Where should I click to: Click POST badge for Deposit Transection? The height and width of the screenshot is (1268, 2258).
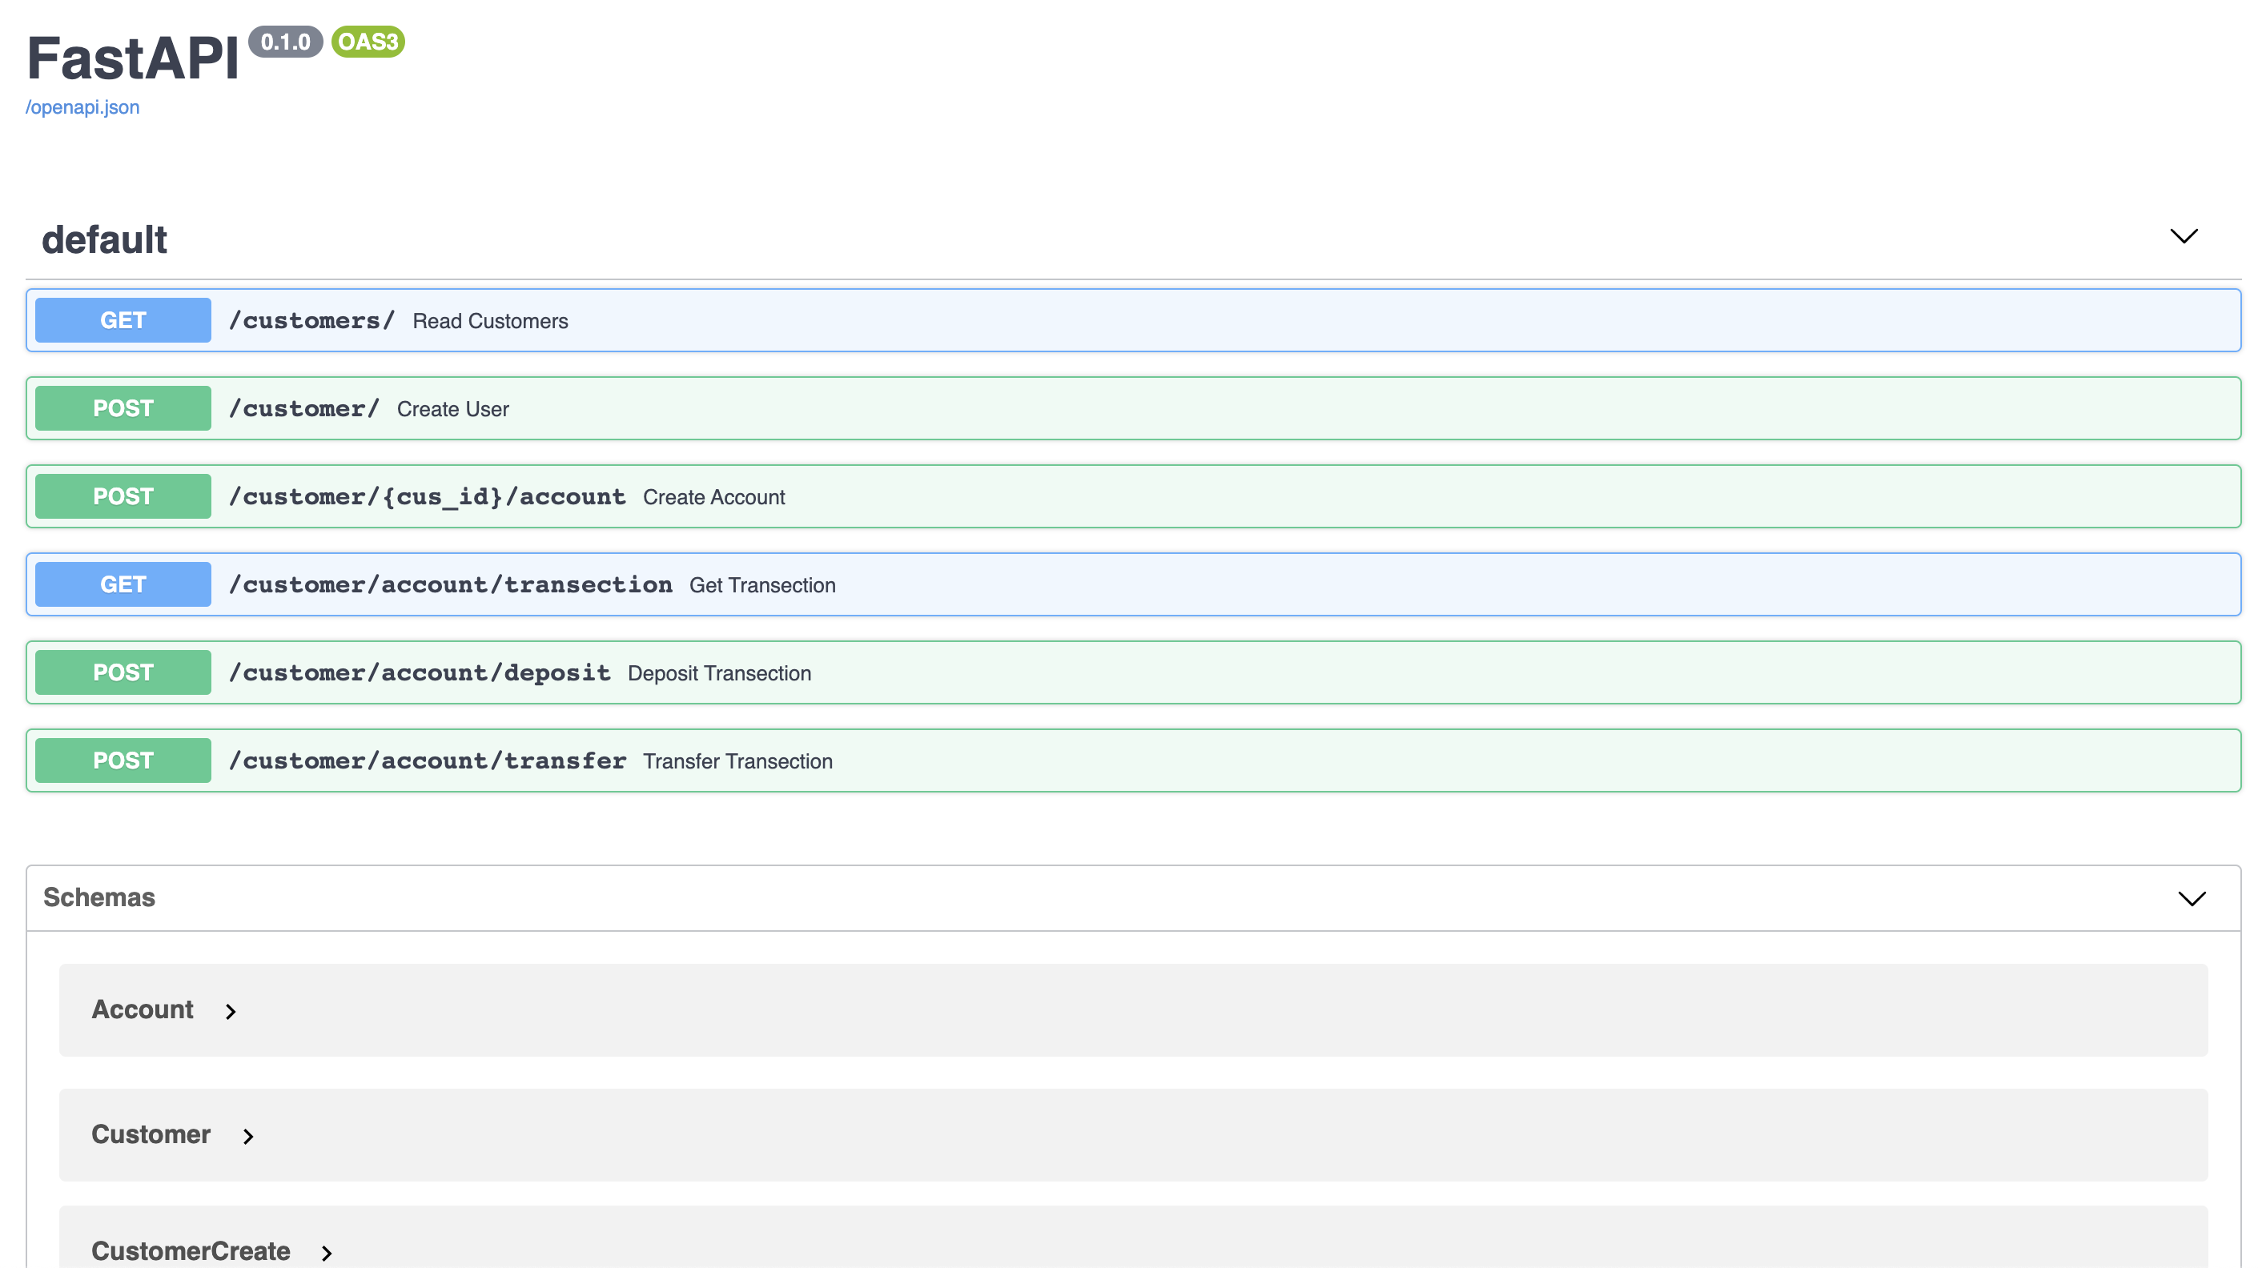pyautogui.click(x=123, y=673)
